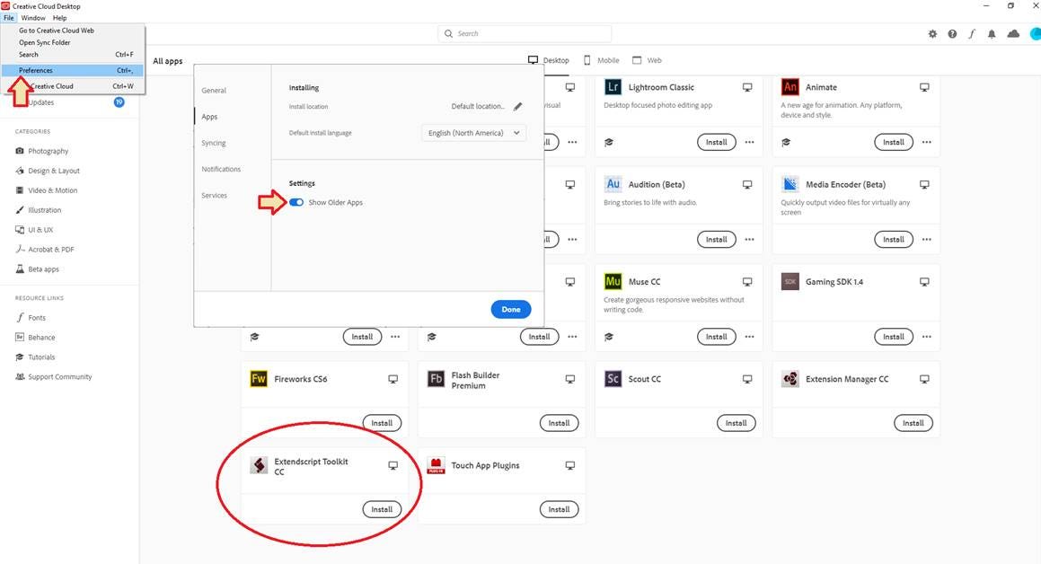Image resolution: width=1041 pixels, height=564 pixels.
Task: Open the default install language dropdown
Action: 472,132
